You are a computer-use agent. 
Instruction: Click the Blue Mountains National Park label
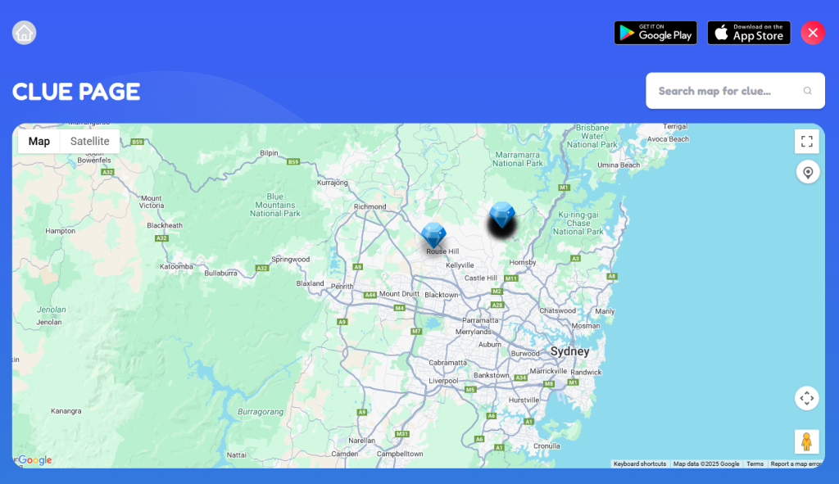275,205
